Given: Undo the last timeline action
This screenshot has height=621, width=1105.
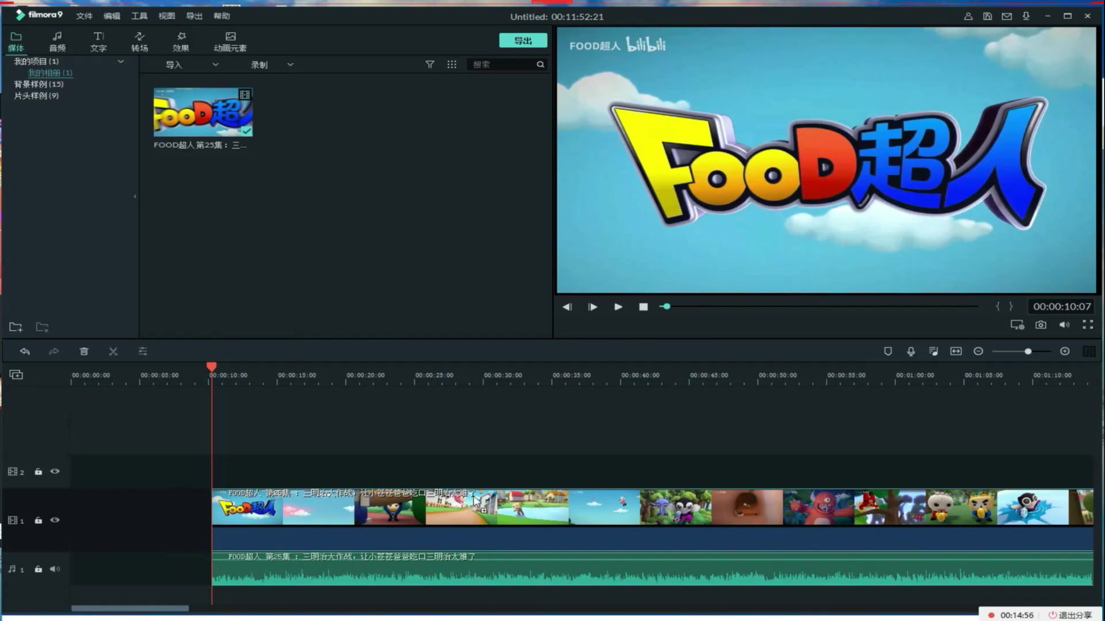Looking at the screenshot, I should pyautogui.click(x=25, y=351).
